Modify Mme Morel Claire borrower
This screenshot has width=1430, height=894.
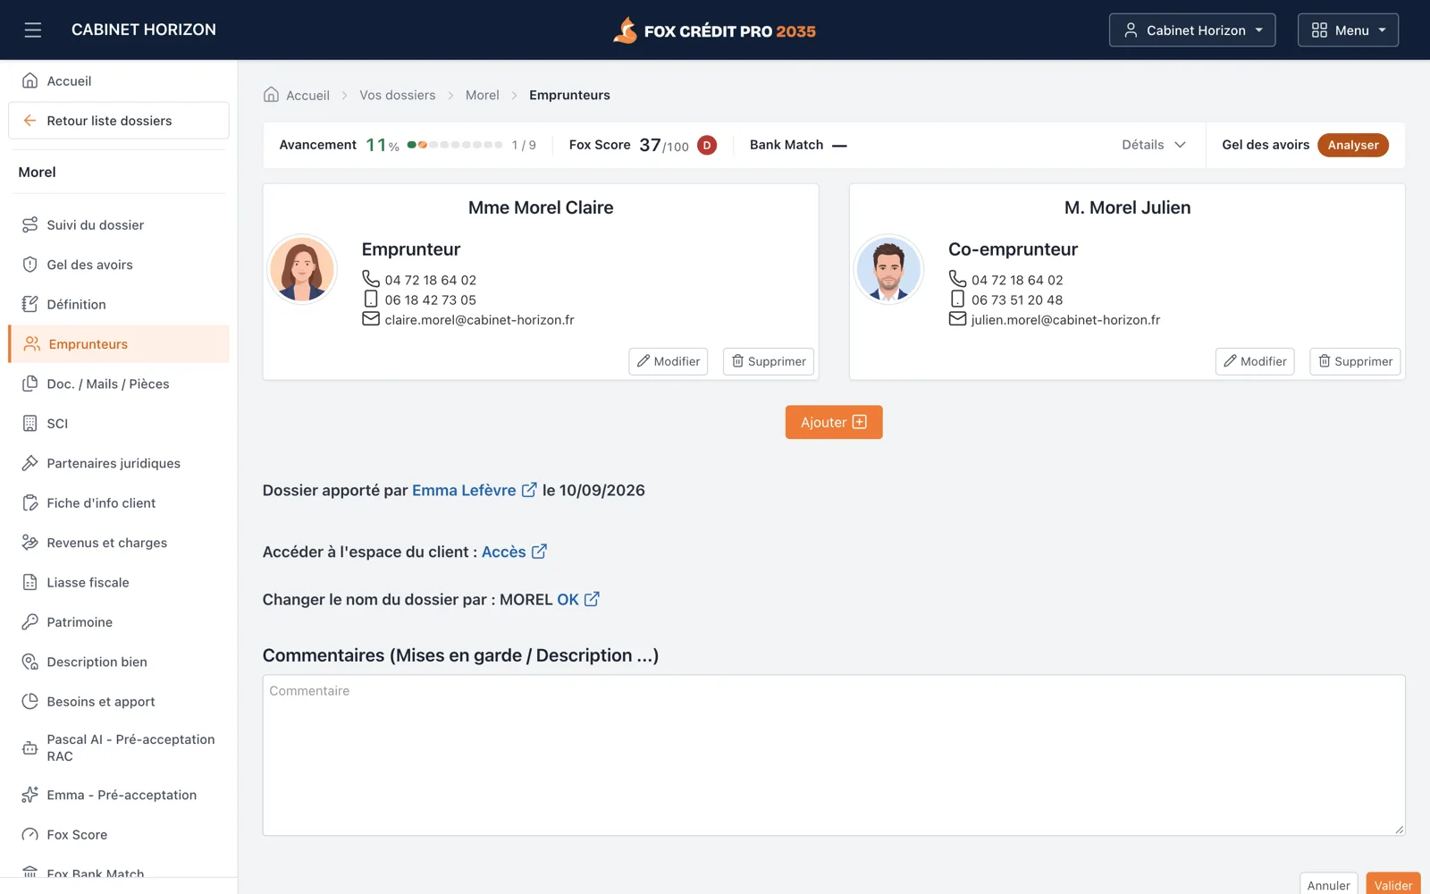(x=669, y=361)
